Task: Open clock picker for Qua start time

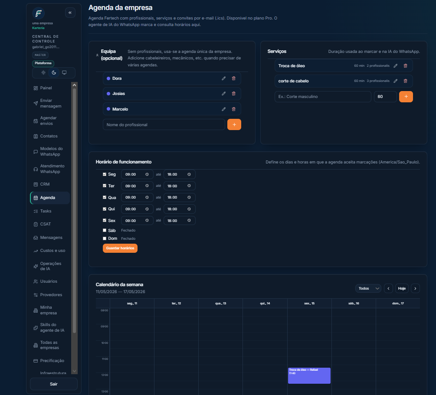Action: 147,197
